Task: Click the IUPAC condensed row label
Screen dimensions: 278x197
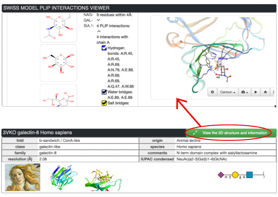Action: (157, 159)
